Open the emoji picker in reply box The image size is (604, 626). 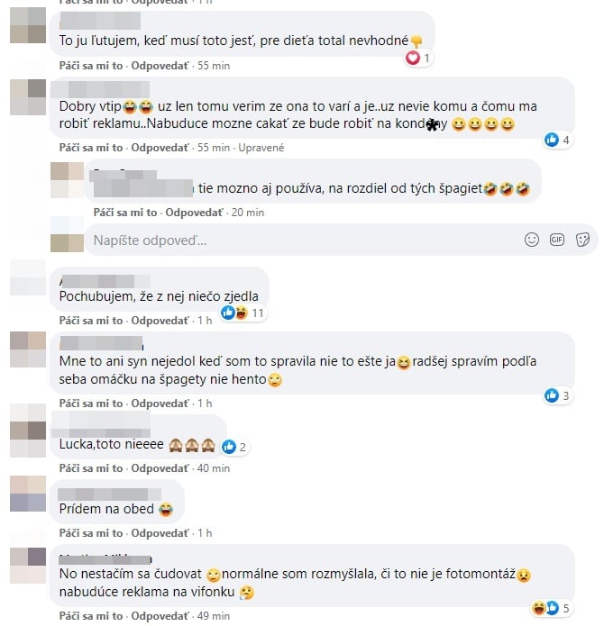[532, 240]
